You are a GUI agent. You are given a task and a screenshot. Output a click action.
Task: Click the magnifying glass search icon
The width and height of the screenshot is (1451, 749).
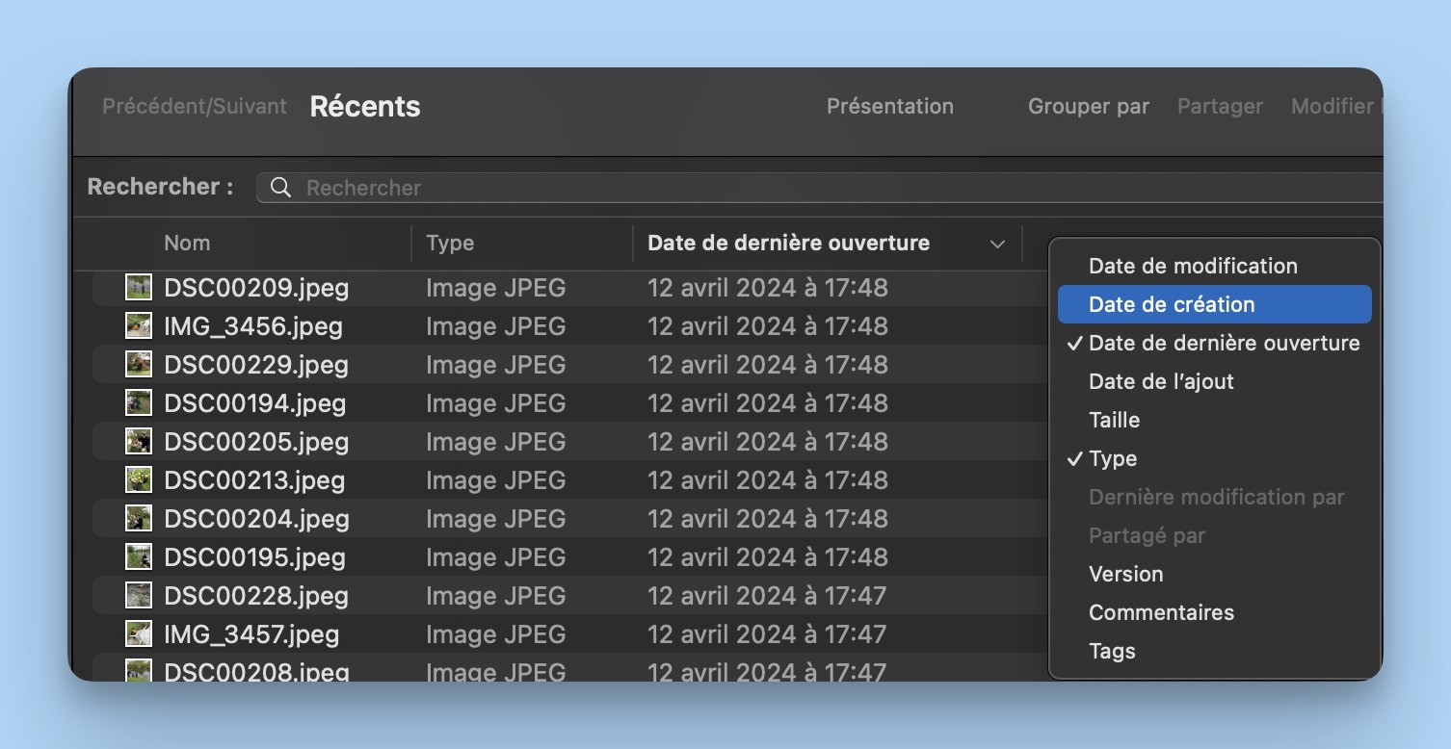click(280, 188)
